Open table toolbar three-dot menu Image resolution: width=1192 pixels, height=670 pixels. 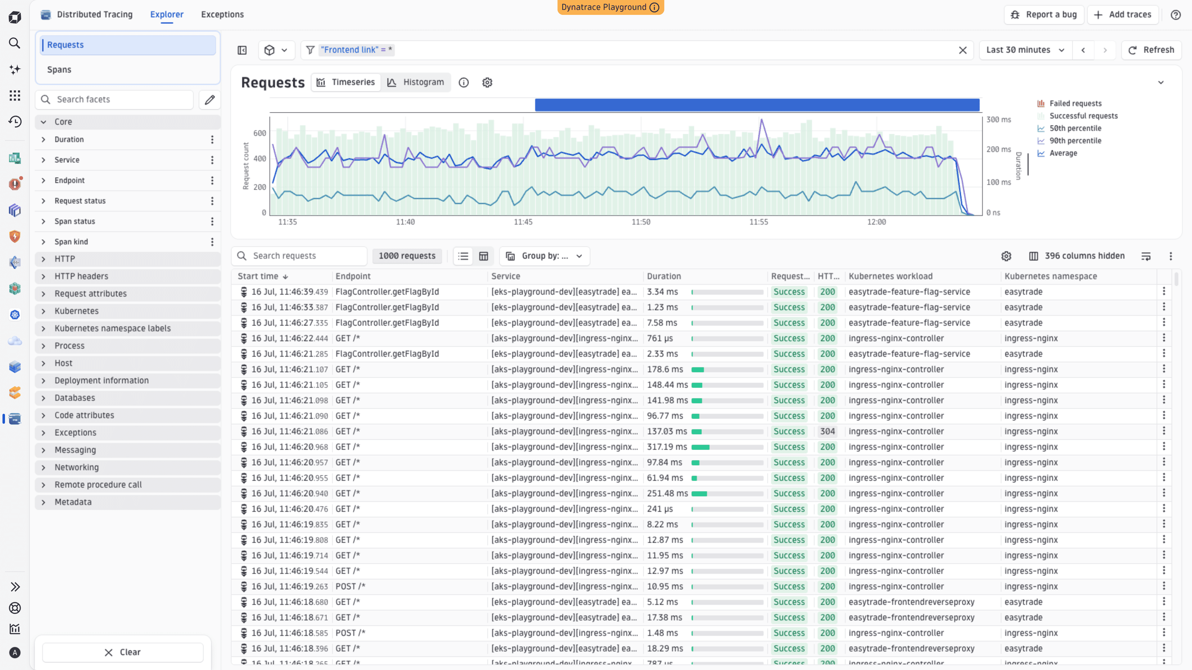coord(1171,256)
